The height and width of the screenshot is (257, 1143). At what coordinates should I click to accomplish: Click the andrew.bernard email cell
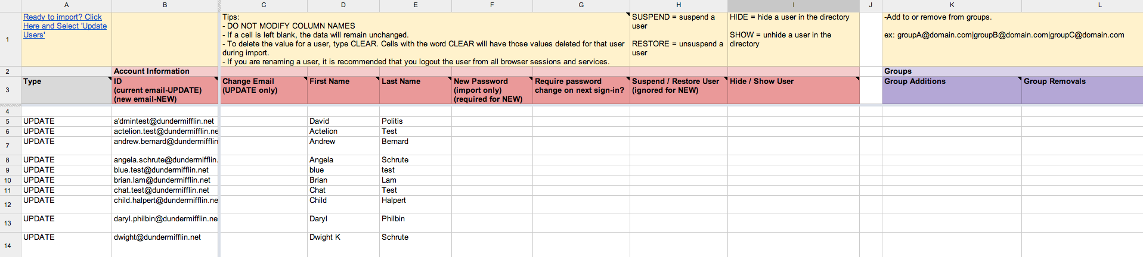pos(165,146)
